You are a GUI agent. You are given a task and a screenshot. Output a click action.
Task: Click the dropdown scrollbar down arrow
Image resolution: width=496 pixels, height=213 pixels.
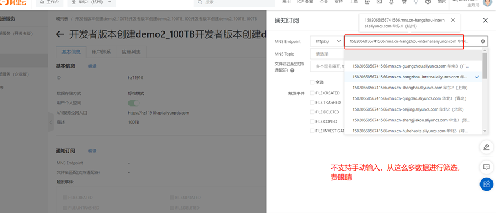coord(485,131)
